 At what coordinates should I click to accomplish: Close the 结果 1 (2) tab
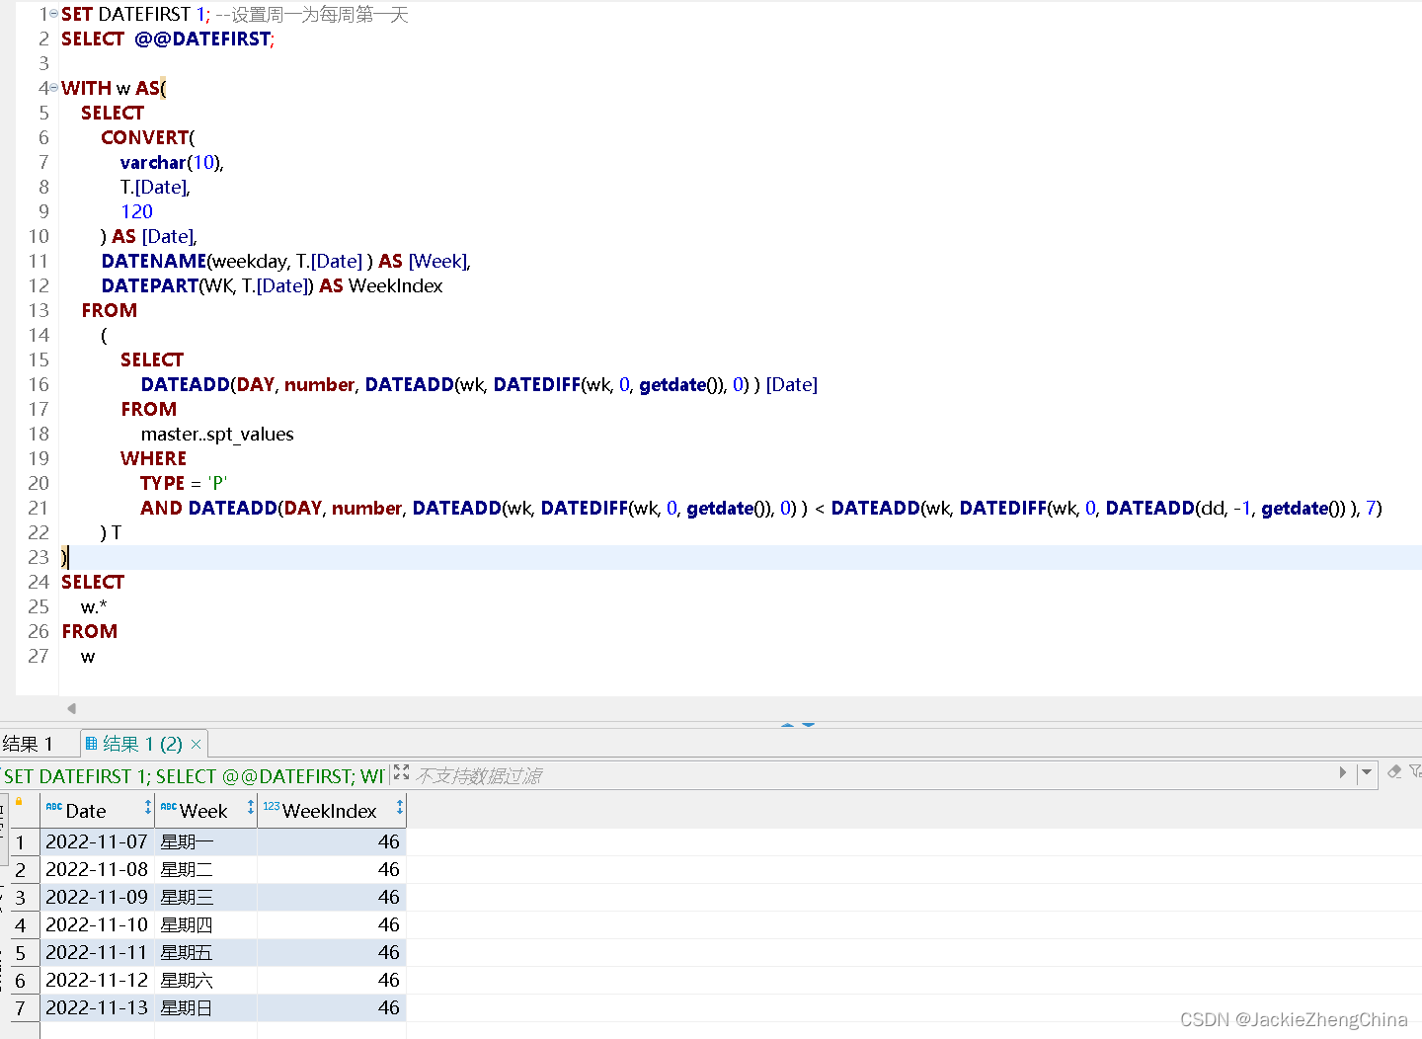196,744
